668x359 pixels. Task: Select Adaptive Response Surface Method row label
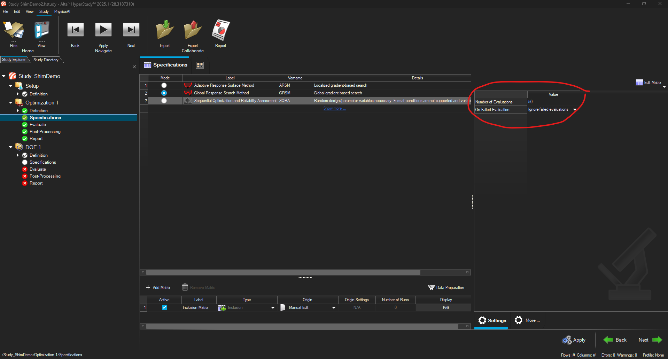(x=224, y=85)
